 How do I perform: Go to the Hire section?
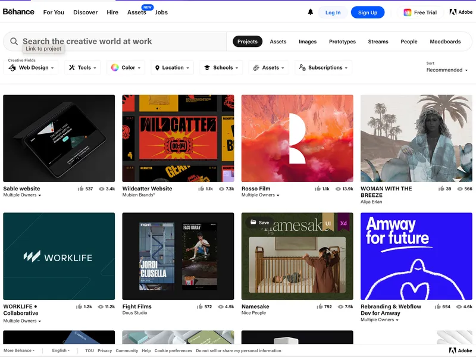click(x=112, y=12)
